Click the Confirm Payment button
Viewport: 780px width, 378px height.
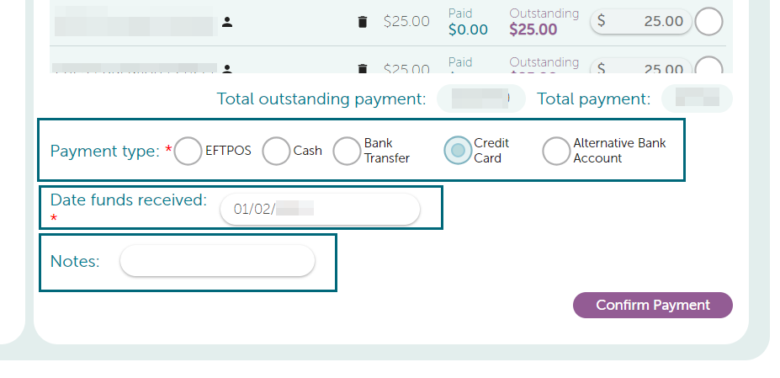pos(653,305)
